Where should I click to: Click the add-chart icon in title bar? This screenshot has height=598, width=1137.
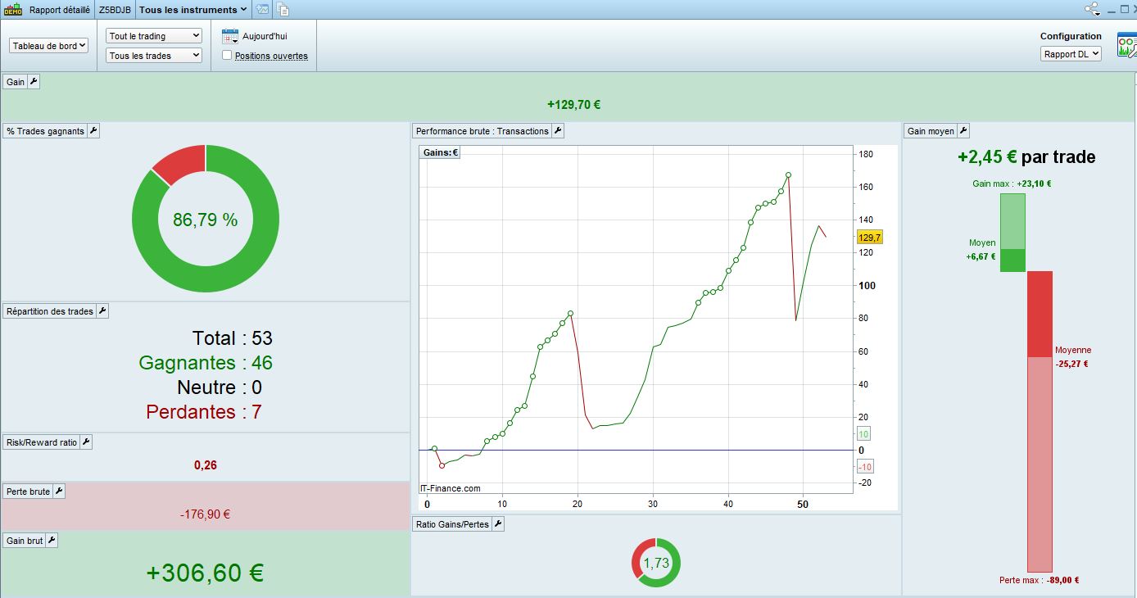pos(262,10)
